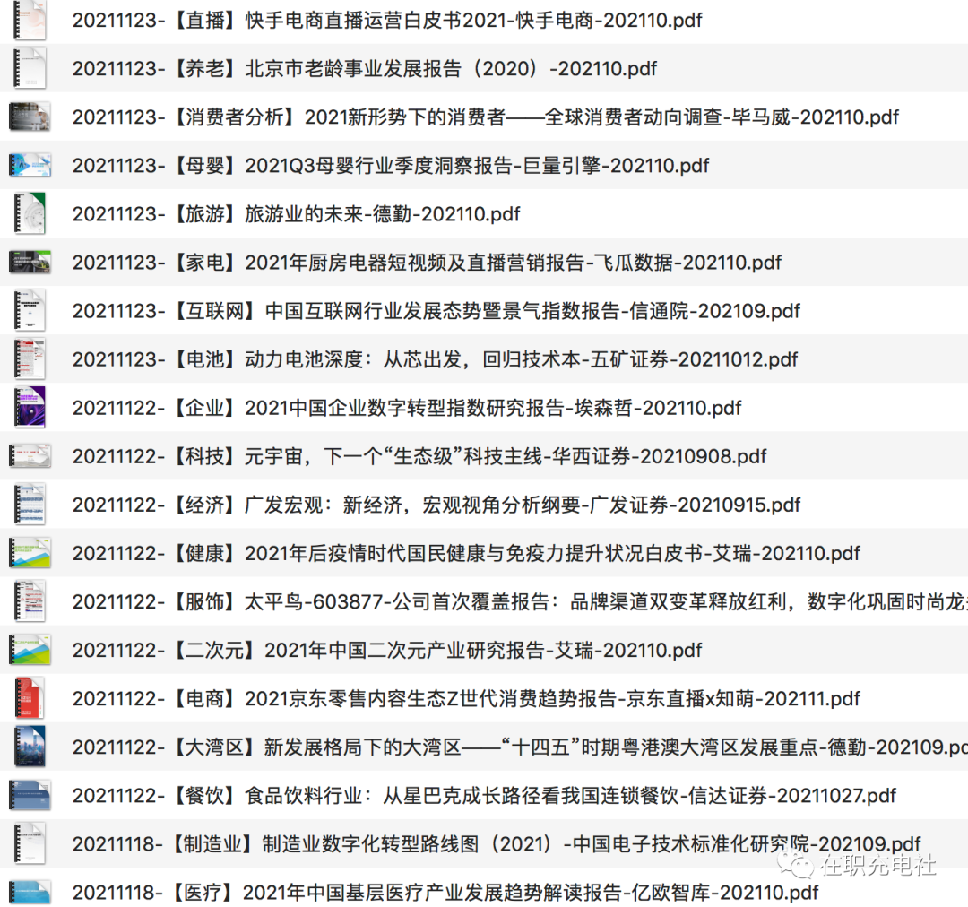This screenshot has width=968, height=907.
Task: Click the icon of the 信通院 互联网 PDF
Action: click(30, 310)
